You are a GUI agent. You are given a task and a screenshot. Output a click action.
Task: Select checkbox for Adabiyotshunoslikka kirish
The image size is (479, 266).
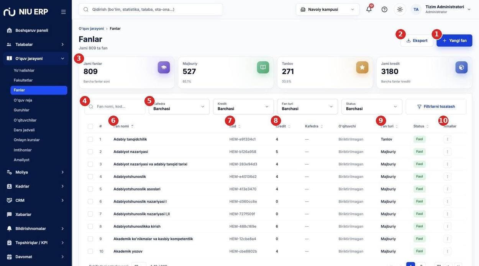point(90,226)
